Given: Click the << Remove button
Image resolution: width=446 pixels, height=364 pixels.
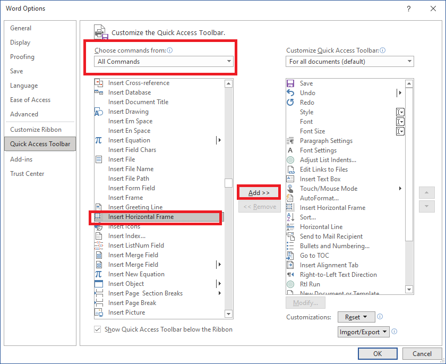Looking at the screenshot, I should tap(260, 207).
